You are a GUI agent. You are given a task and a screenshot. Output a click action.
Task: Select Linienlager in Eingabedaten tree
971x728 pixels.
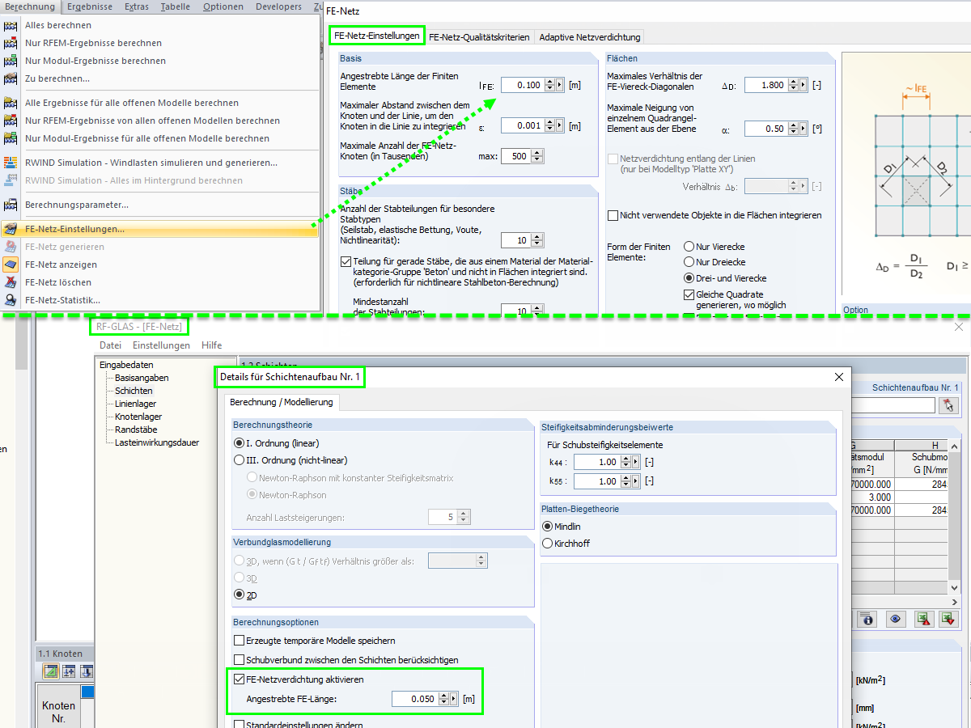click(x=136, y=404)
